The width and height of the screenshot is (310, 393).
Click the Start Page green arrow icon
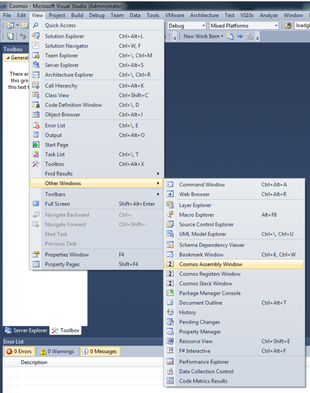pyautogui.click(x=36, y=145)
